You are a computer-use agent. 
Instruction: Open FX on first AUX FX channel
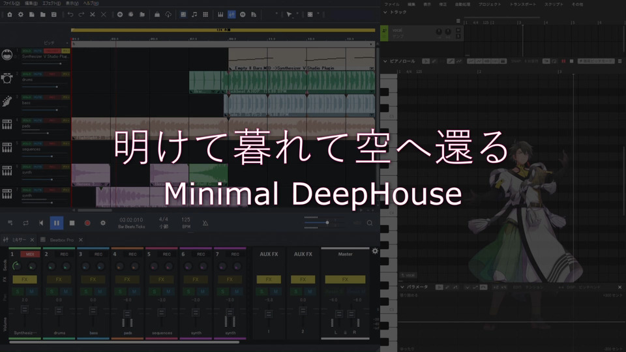pyautogui.click(x=269, y=280)
